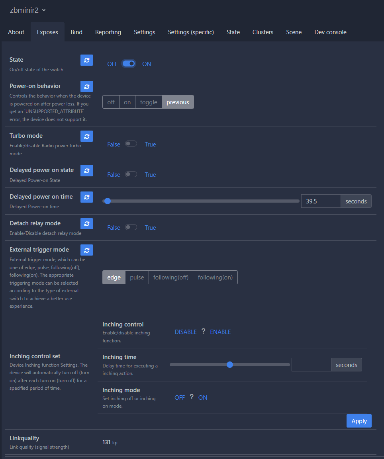Toggle the Delayed power on state switch
This screenshot has height=459, width=384.
coord(131,174)
